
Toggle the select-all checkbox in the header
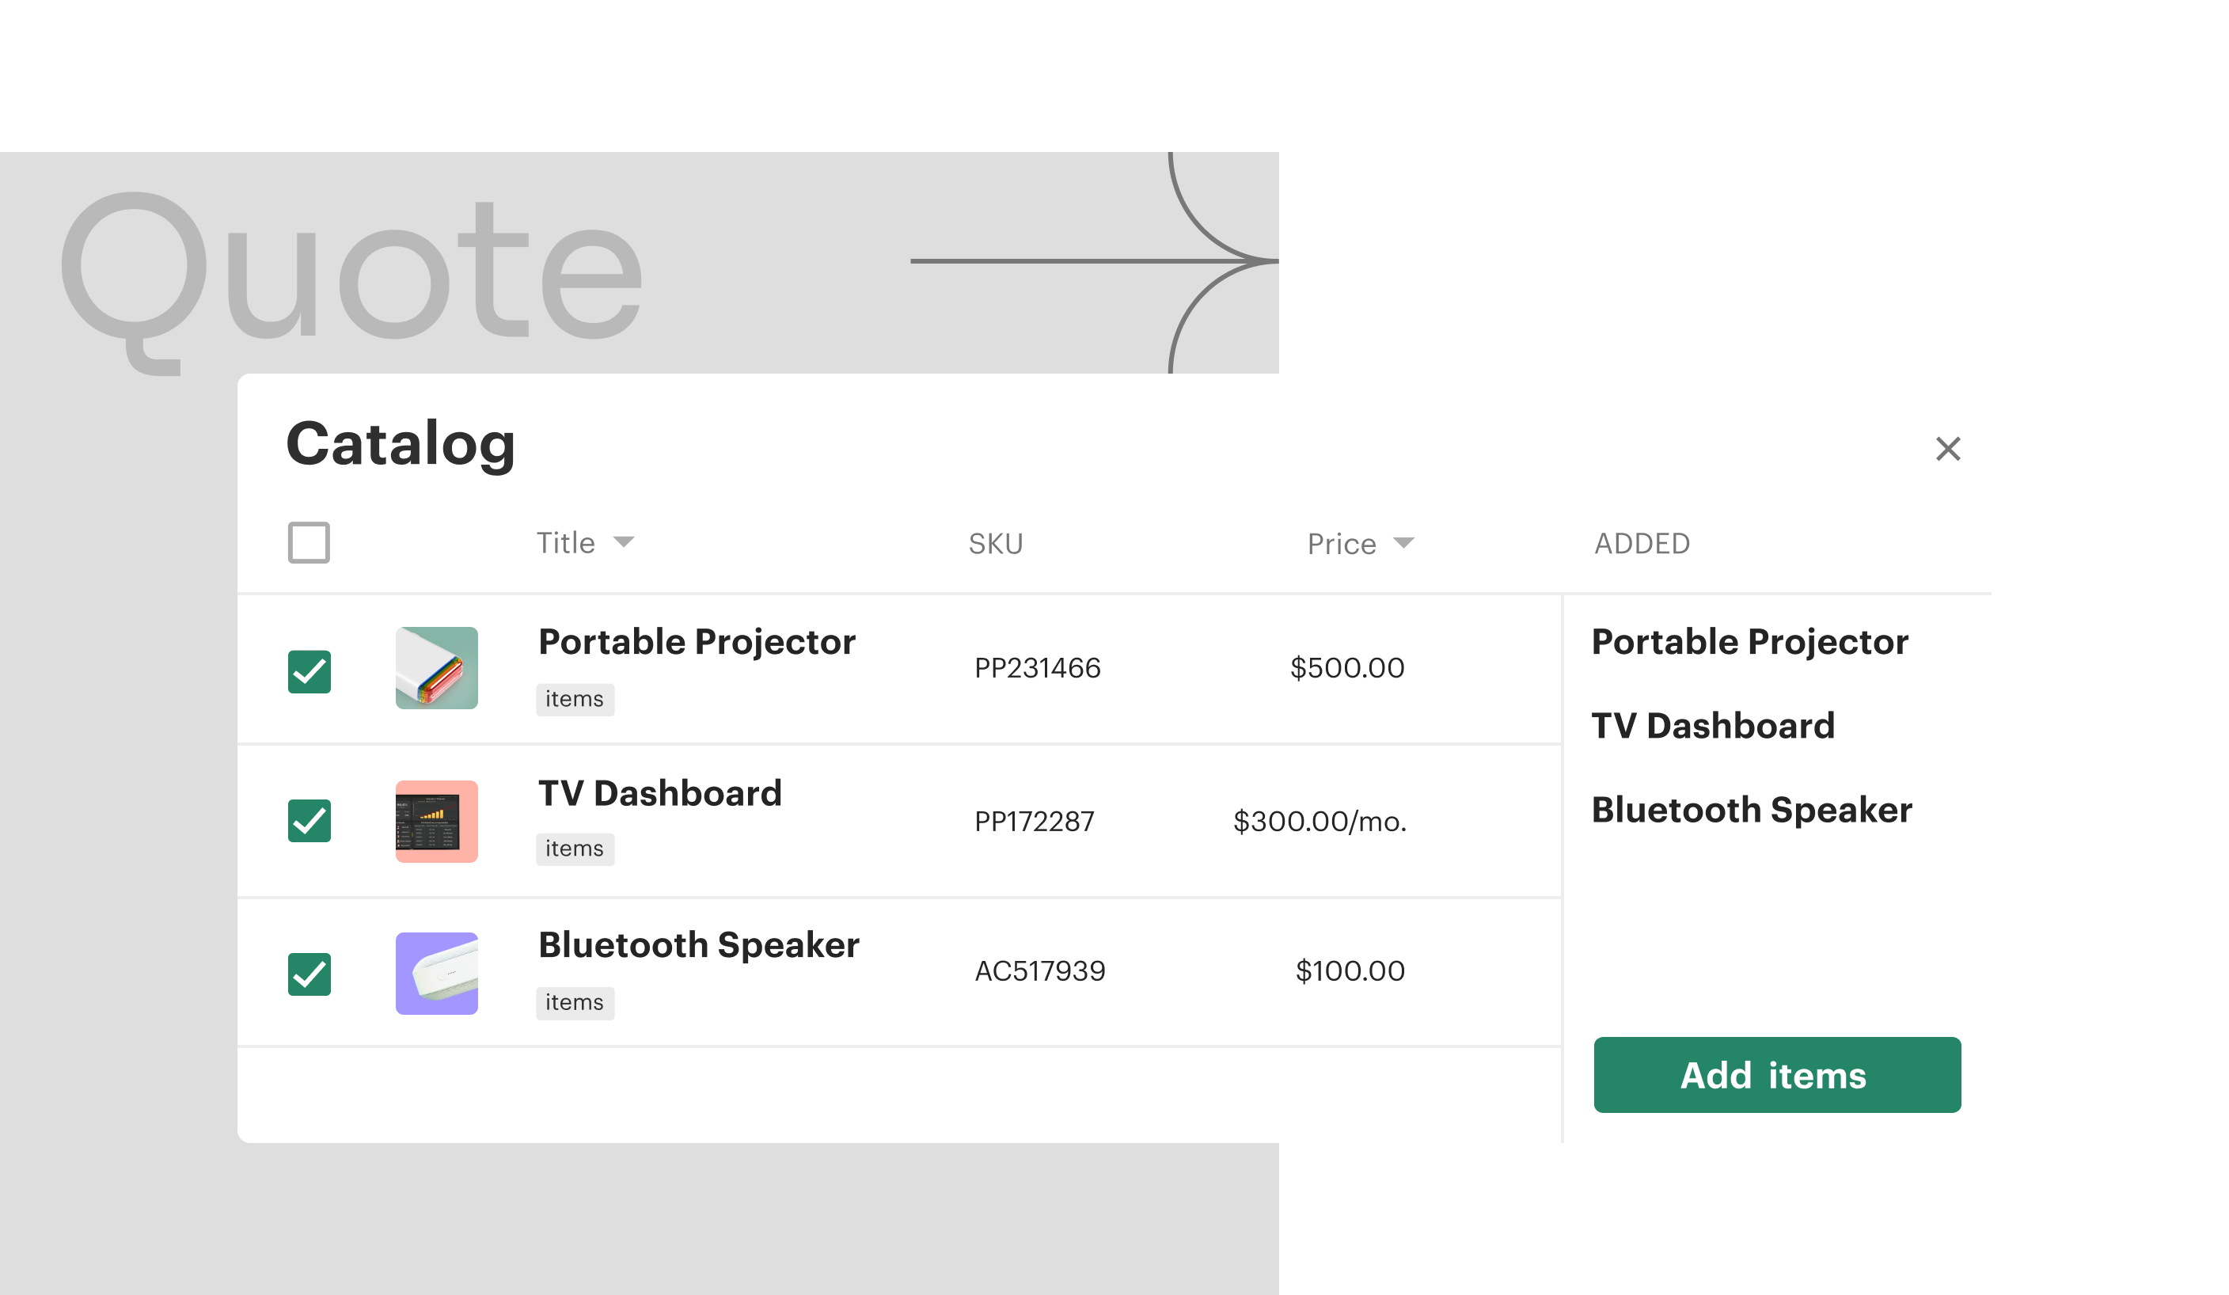[309, 542]
